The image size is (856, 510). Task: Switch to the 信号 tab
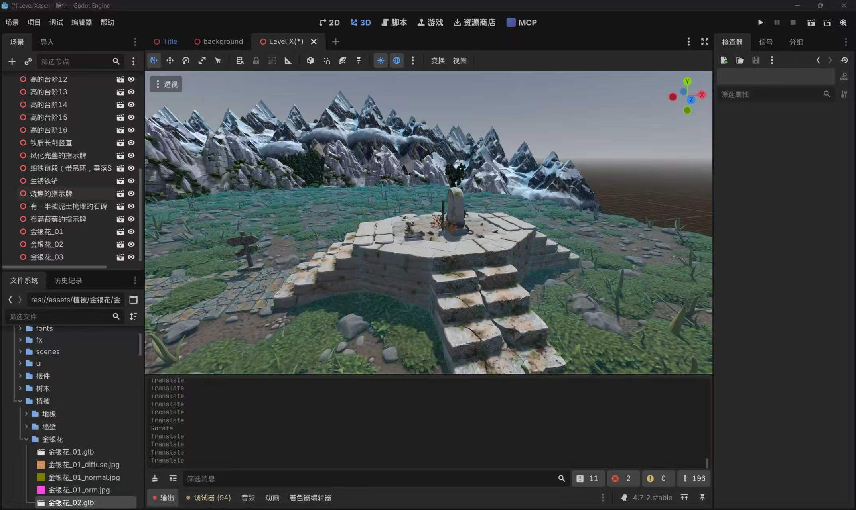765,42
